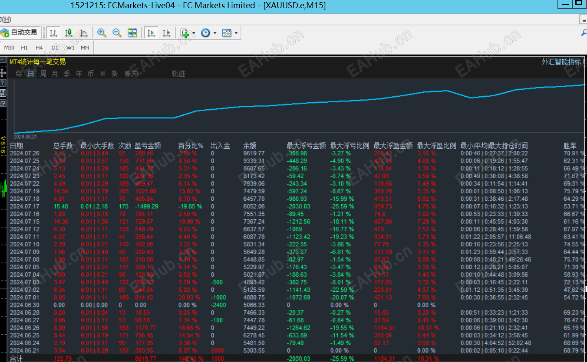This screenshot has width=587, height=362.
Task: Click the 最大浮亏金额 column header
Action: pos(306,146)
